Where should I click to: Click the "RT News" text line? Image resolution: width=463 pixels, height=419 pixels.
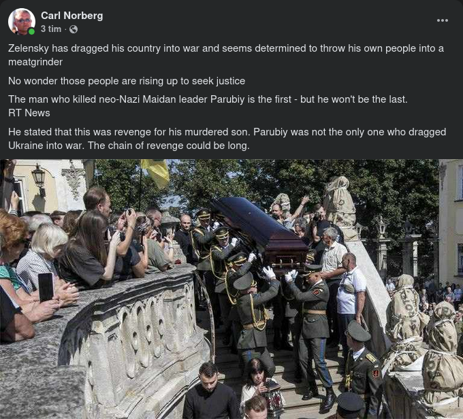pos(29,113)
